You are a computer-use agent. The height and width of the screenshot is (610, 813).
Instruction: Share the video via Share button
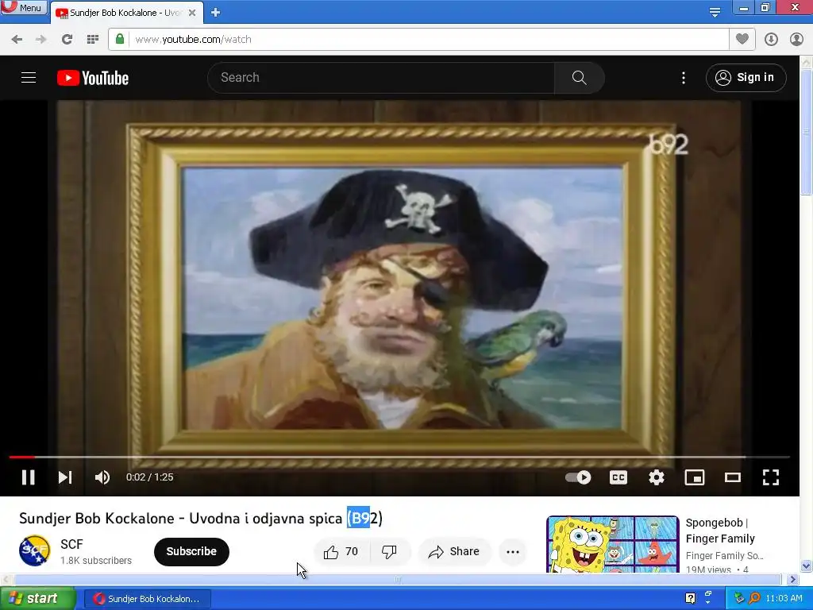[x=453, y=552]
